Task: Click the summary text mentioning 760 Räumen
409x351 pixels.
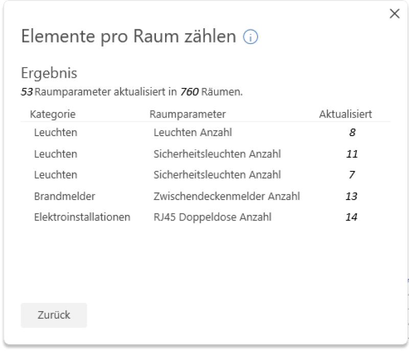Action: (131, 93)
